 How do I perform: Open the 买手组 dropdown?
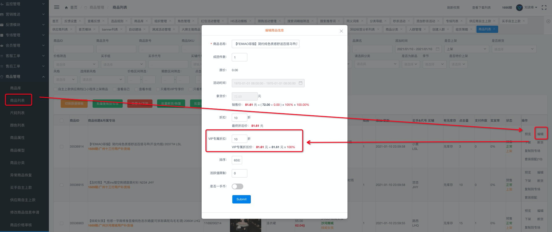[123, 64]
